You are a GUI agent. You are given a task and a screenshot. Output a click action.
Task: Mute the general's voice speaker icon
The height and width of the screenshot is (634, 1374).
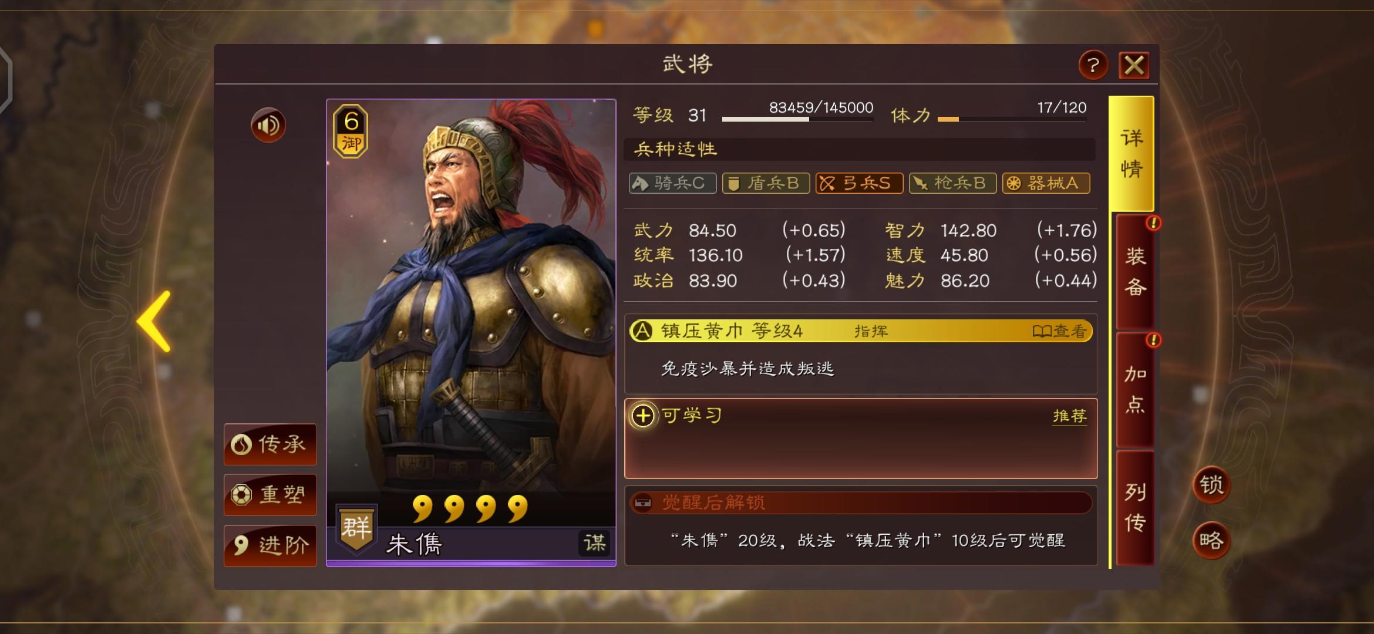[268, 125]
